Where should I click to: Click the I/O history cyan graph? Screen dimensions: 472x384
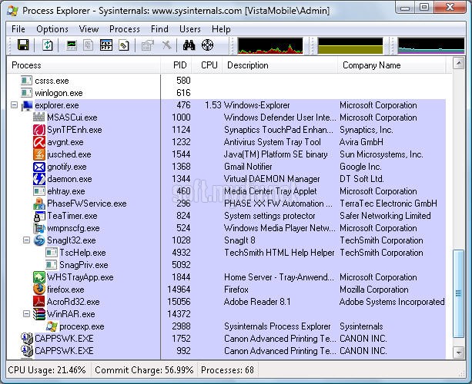431,45
